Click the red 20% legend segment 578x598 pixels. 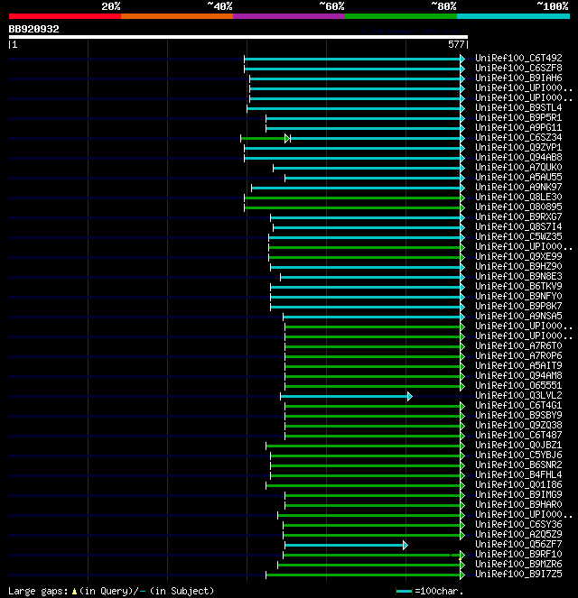pyautogui.click(x=65, y=16)
